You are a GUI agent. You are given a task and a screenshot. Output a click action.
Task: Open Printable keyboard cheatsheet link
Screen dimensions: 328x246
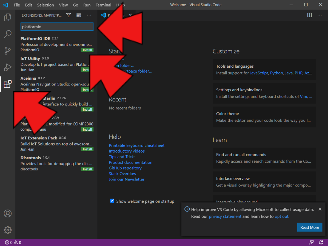click(x=136, y=145)
